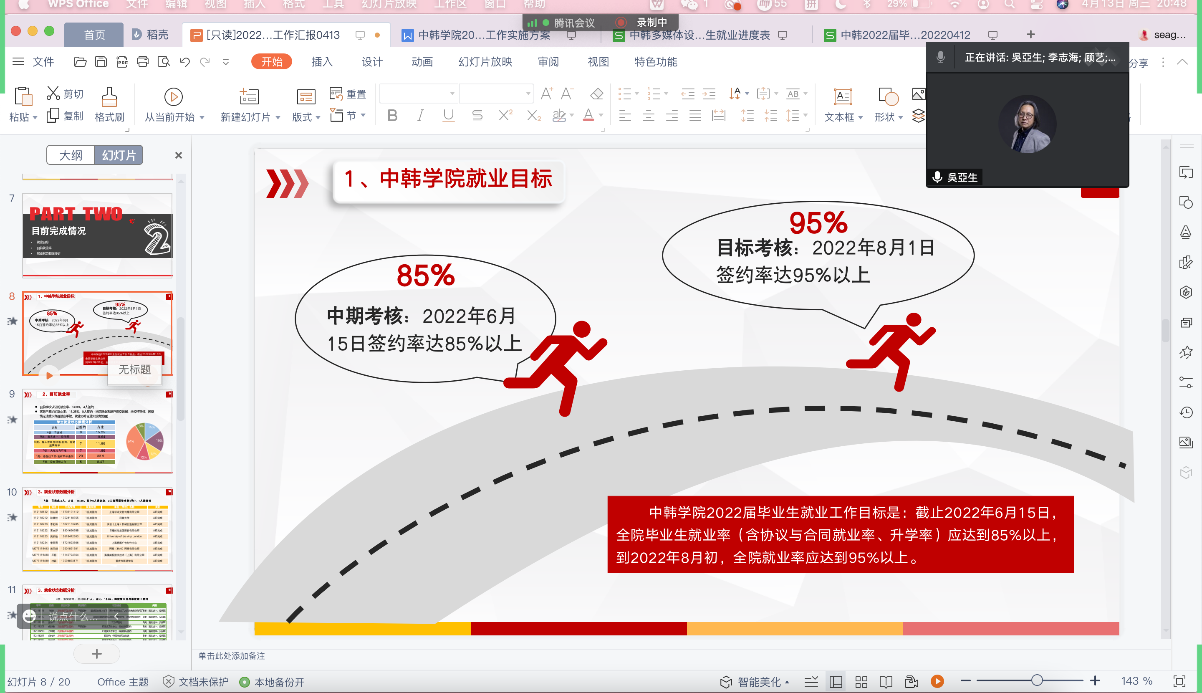Click the zoom slider handle
This screenshot has height=693, width=1202.
click(x=1037, y=680)
